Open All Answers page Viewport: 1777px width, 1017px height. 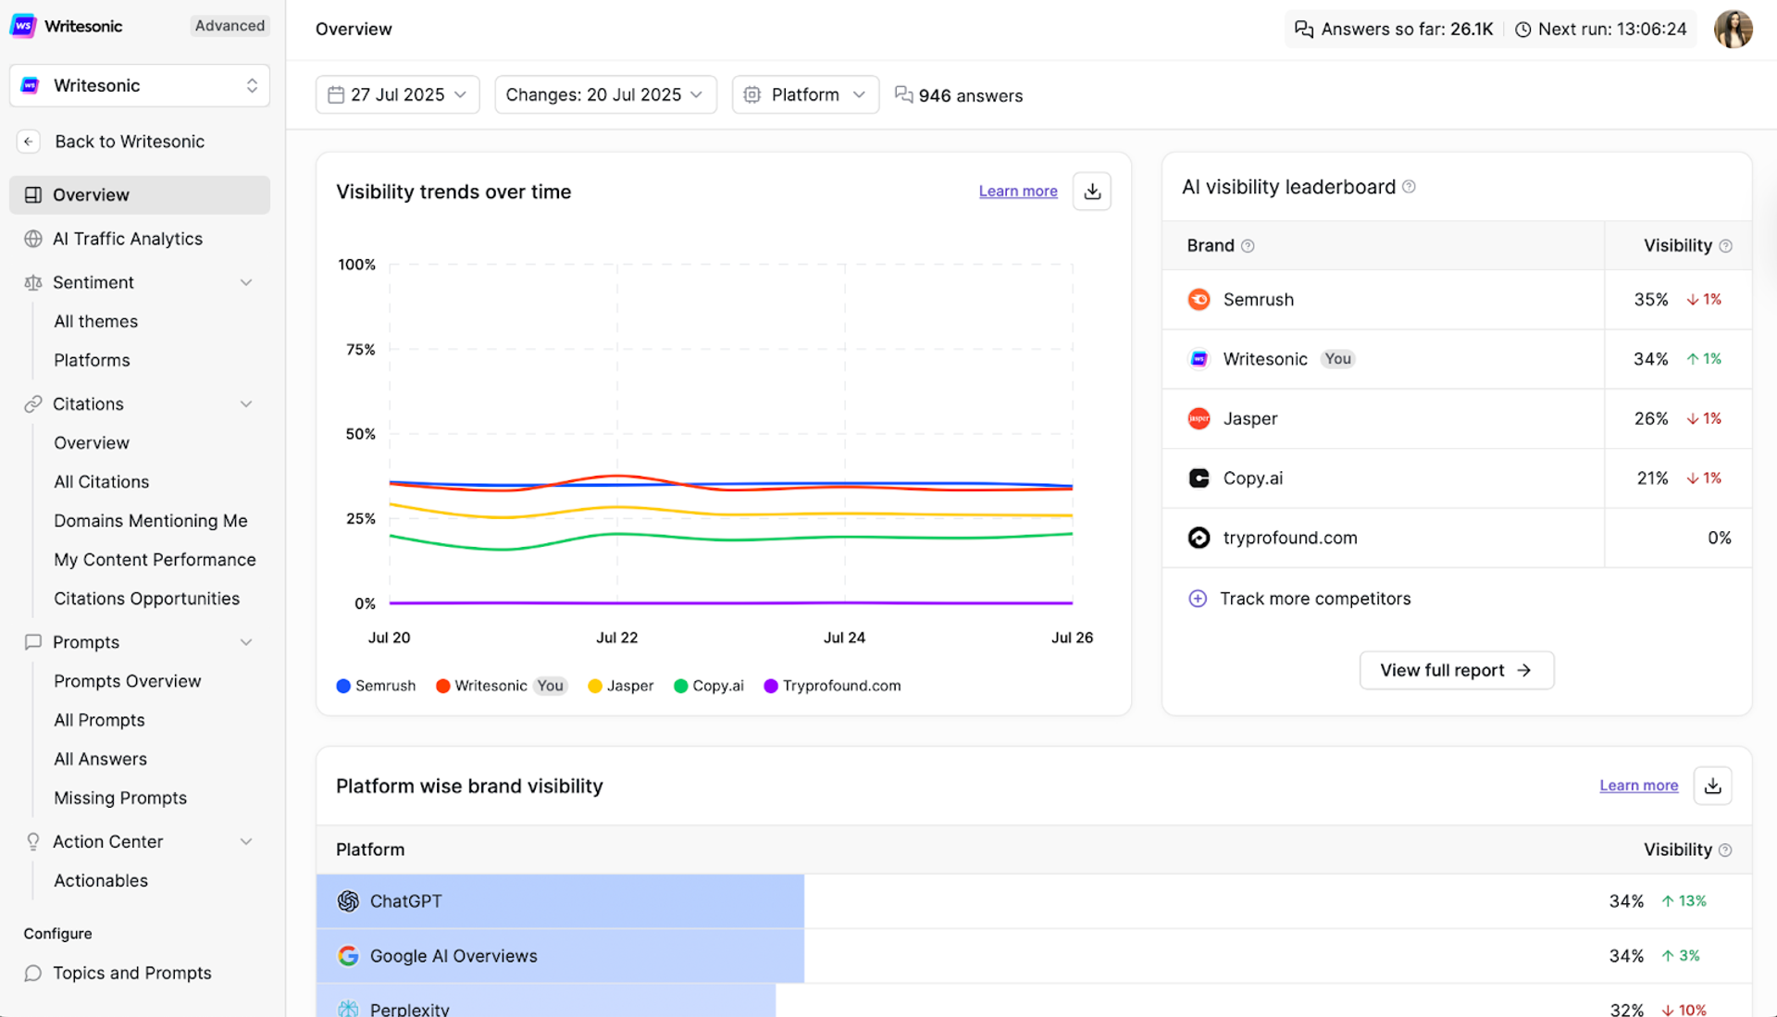pos(100,760)
